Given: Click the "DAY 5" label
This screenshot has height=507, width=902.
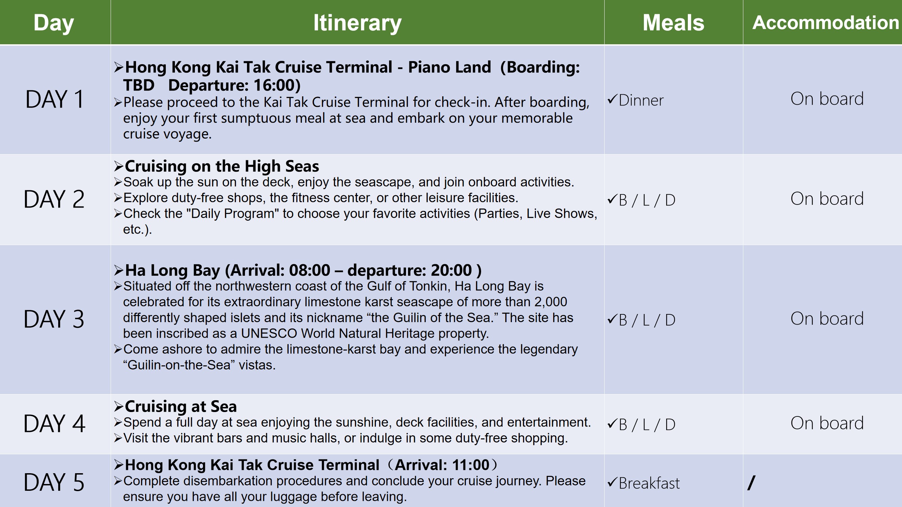Looking at the screenshot, I should point(54,482).
